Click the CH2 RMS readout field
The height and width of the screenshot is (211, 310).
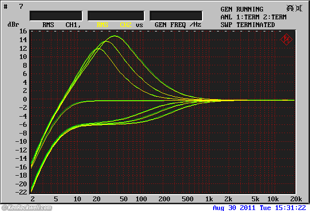pyautogui.click(x=116, y=15)
